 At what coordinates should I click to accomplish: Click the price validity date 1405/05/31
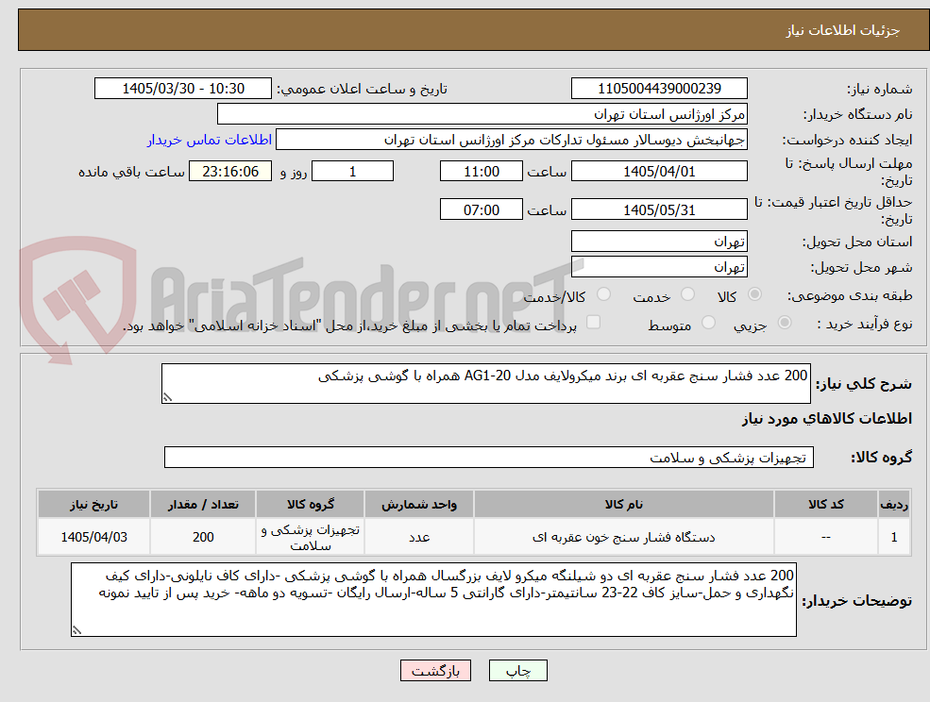coord(659,209)
